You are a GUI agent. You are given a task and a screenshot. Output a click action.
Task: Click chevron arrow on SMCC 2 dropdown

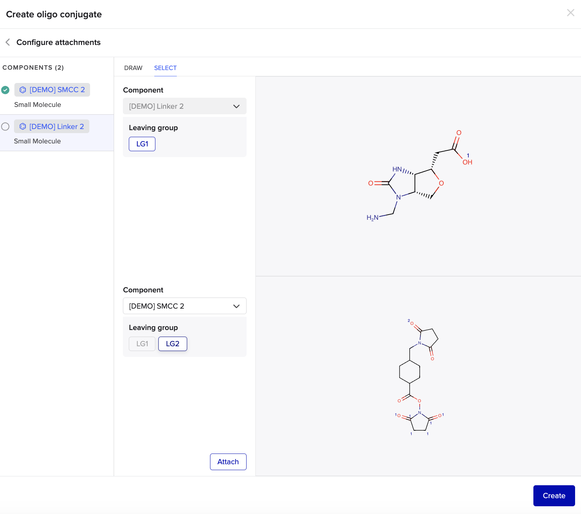(x=236, y=306)
